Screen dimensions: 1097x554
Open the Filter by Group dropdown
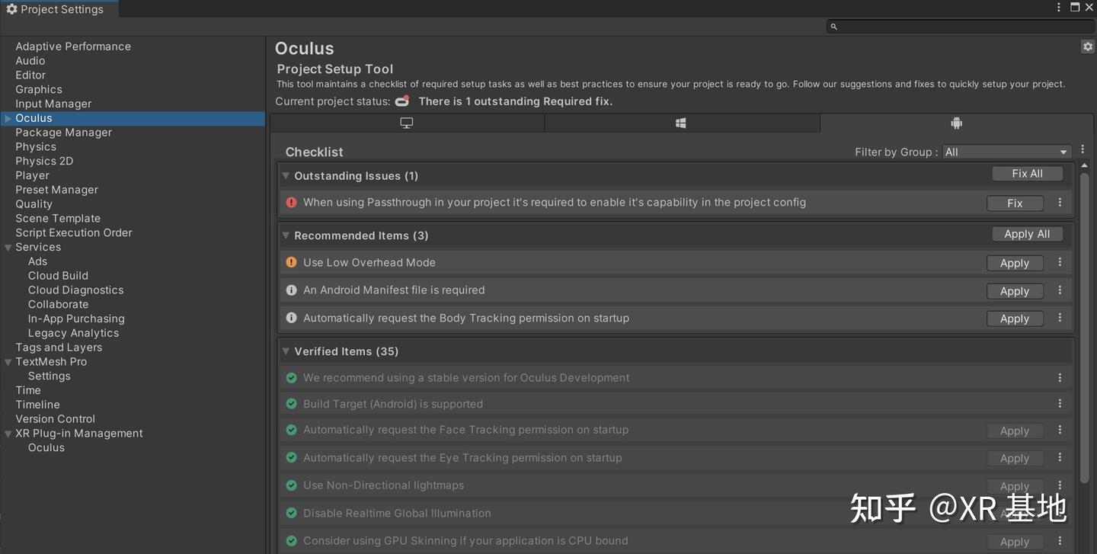1006,152
